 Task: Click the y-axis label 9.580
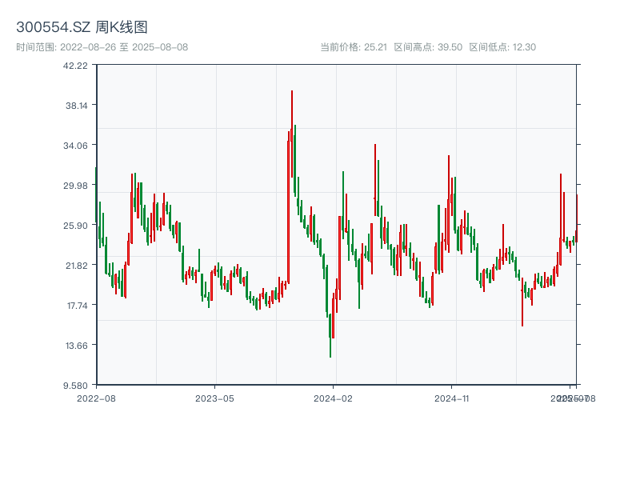[x=75, y=386]
